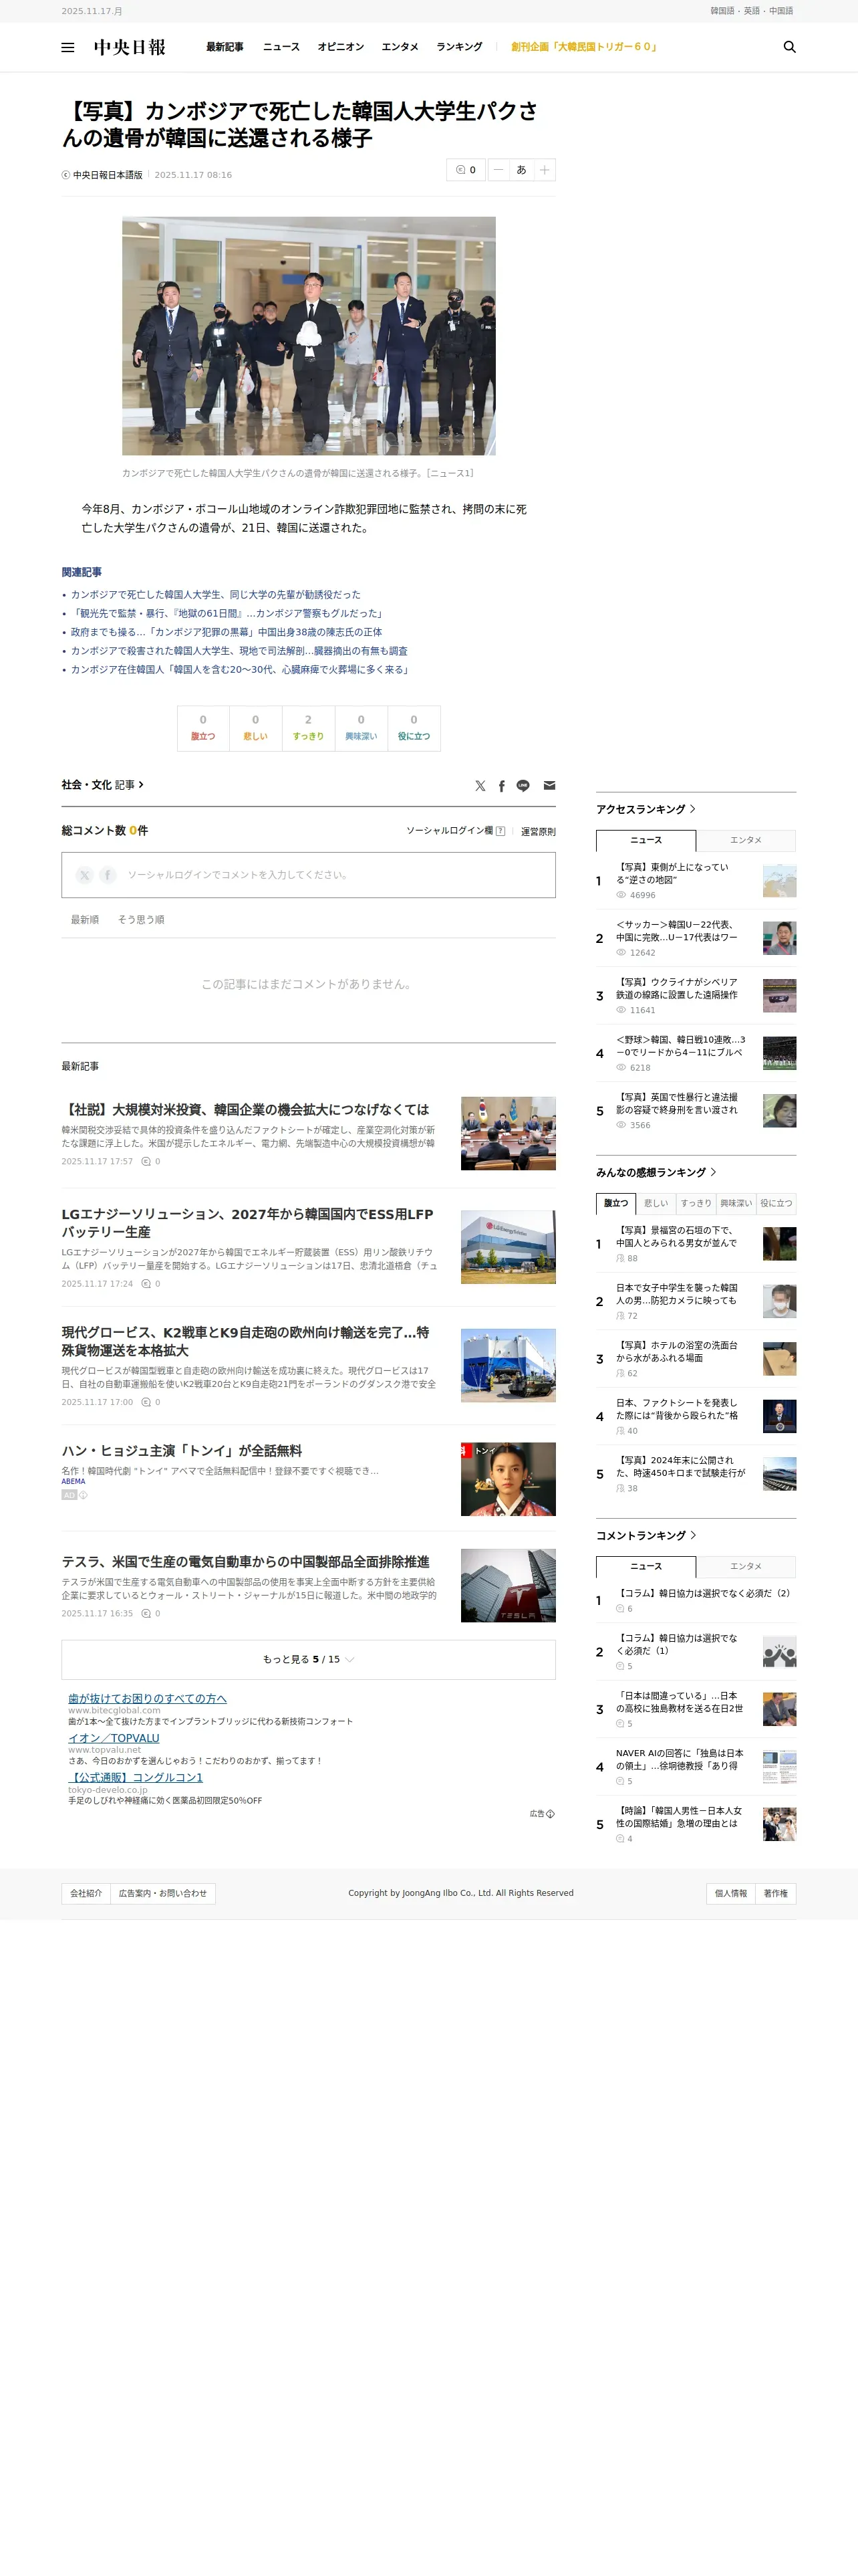Open related article 同じ大学の先輩が勧誘役だった

tap(216, 595)
